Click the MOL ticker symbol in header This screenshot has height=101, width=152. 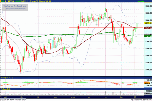click(x=3, y=1)
